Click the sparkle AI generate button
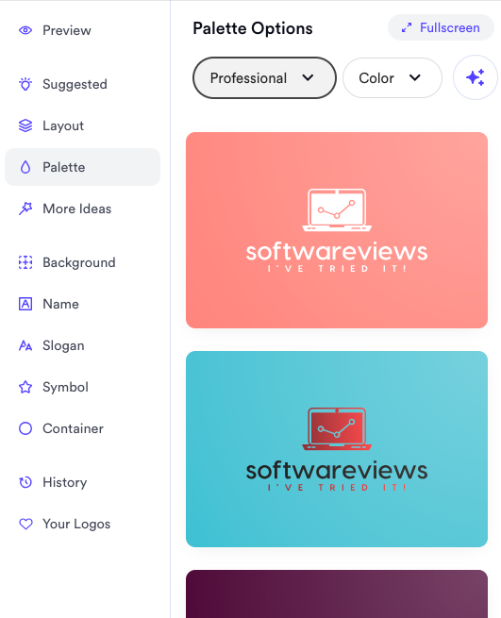Image resolution: width=501 pixels, height=618 pixels. click(x=476, y=77)
